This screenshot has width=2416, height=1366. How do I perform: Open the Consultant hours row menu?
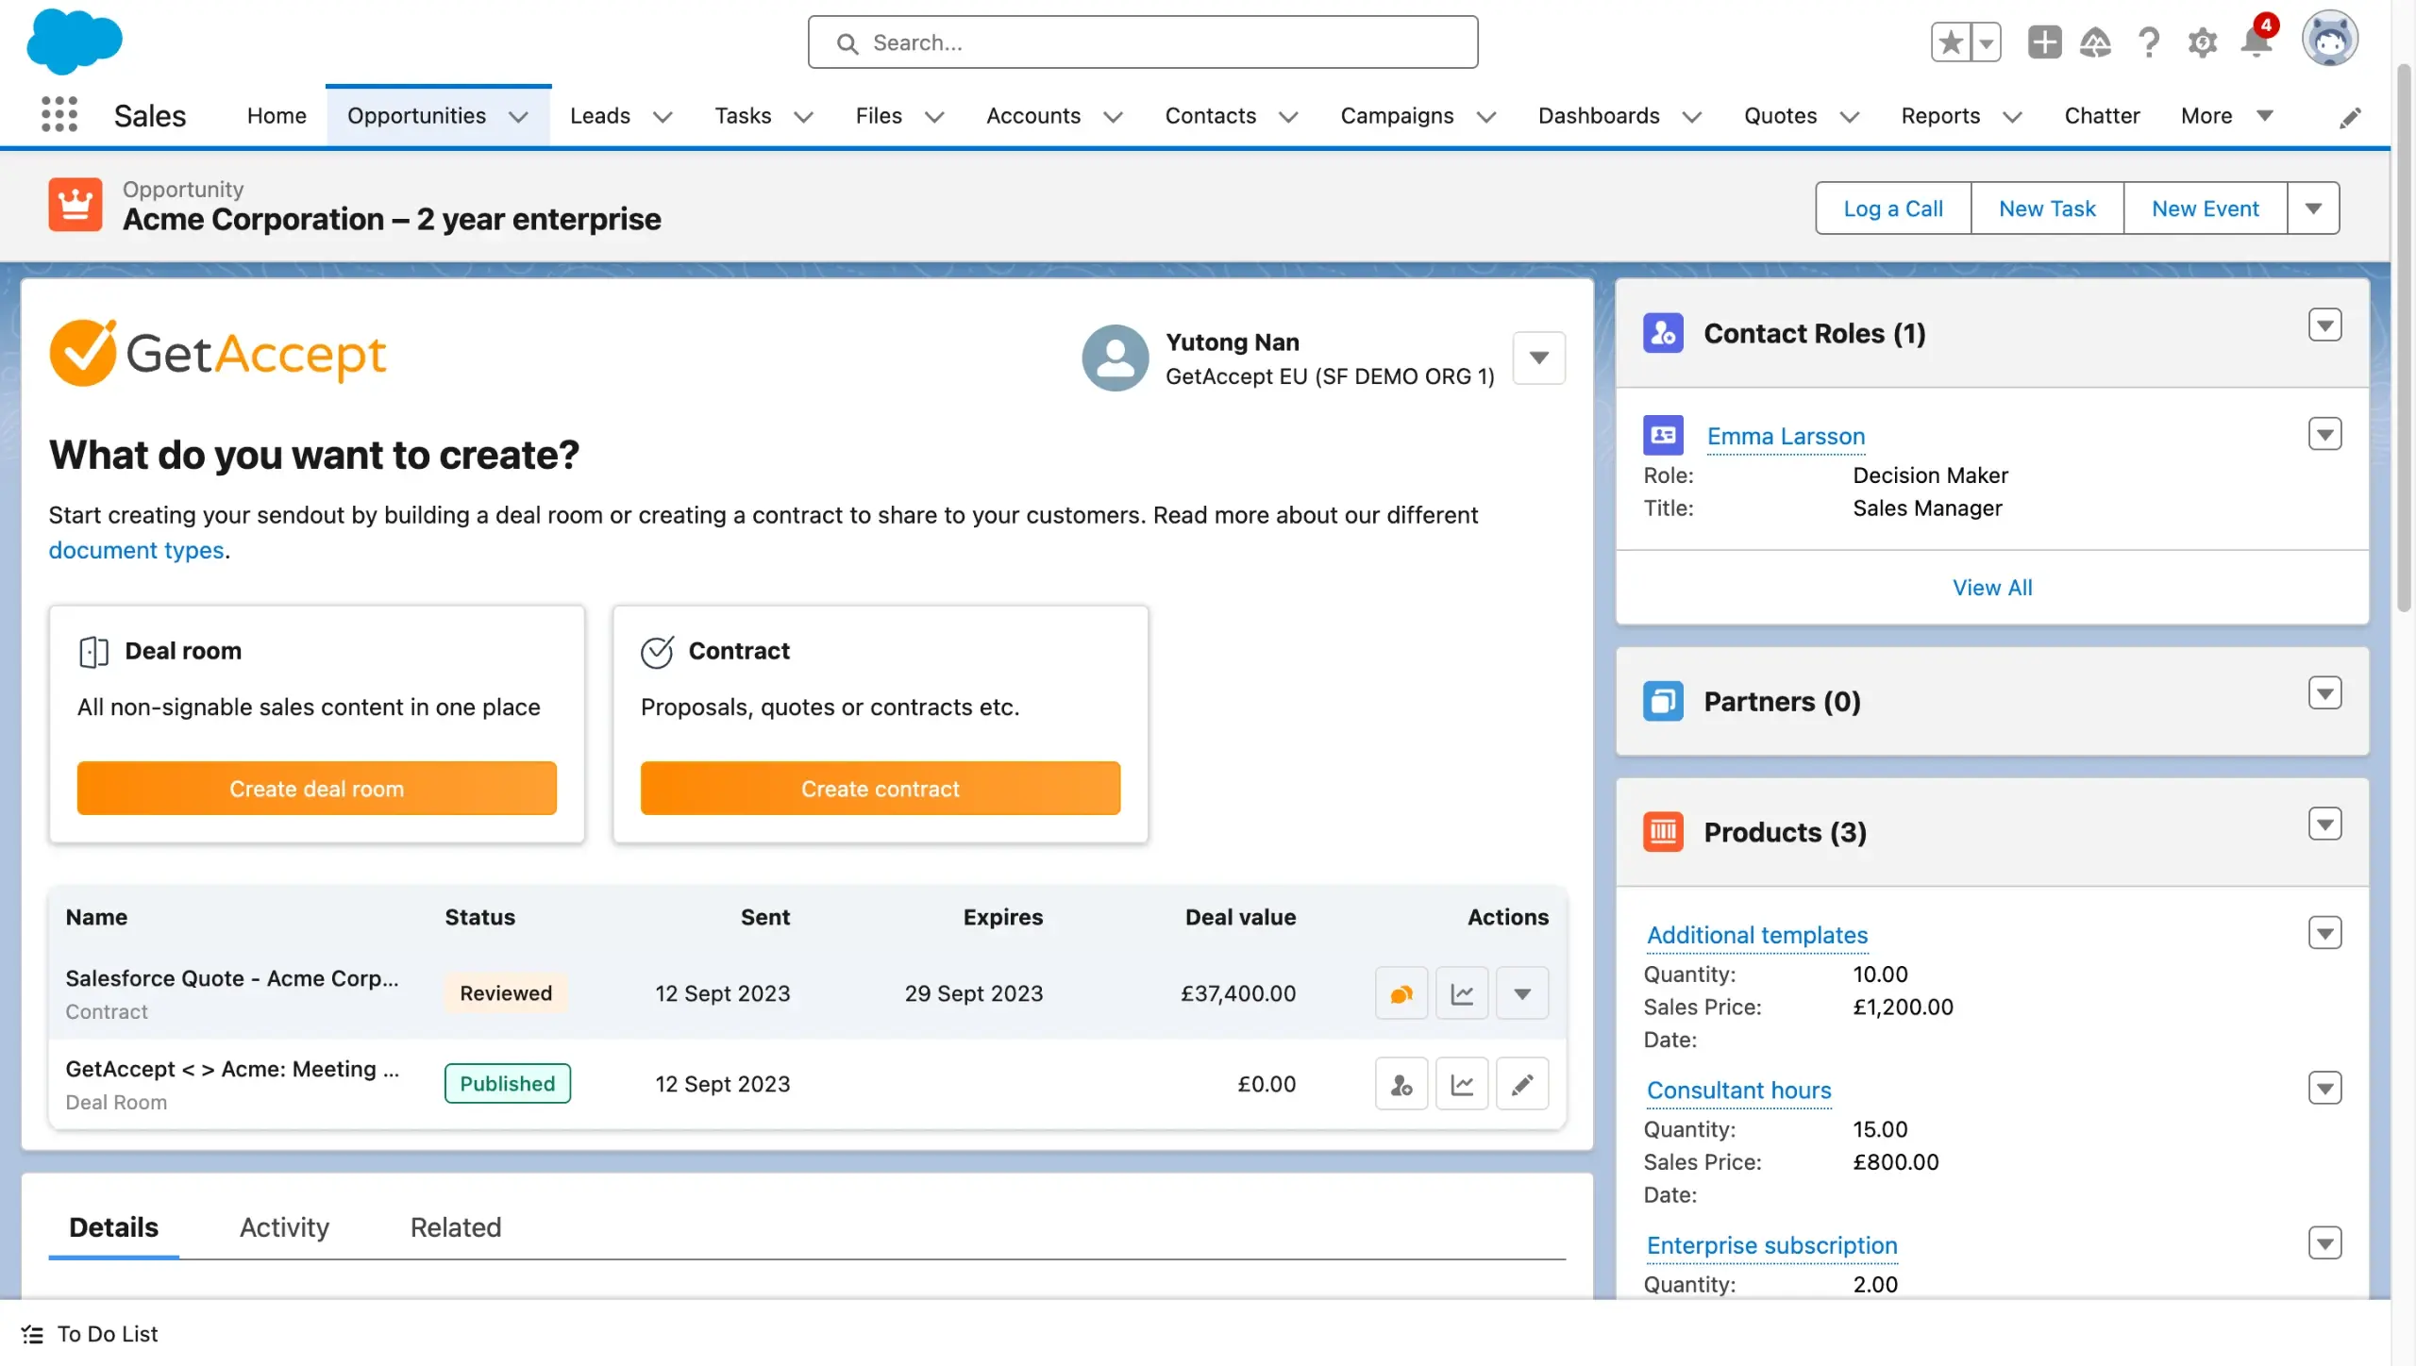click(x=2324, y=1088)
